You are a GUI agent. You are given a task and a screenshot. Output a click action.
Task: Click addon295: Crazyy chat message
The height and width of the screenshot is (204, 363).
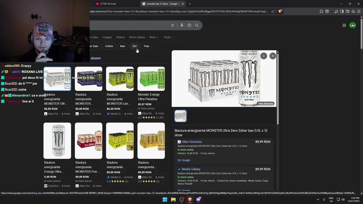tap(16, 66)
